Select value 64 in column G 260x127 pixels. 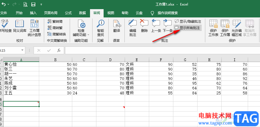click(185, 88)
